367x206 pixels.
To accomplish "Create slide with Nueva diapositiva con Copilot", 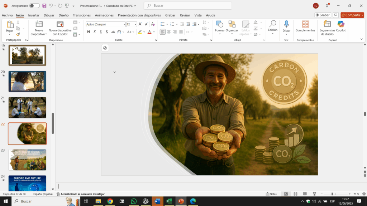I will (60, 26).
